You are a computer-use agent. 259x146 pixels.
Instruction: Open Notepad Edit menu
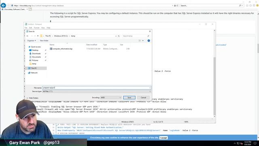pos(31,28)
